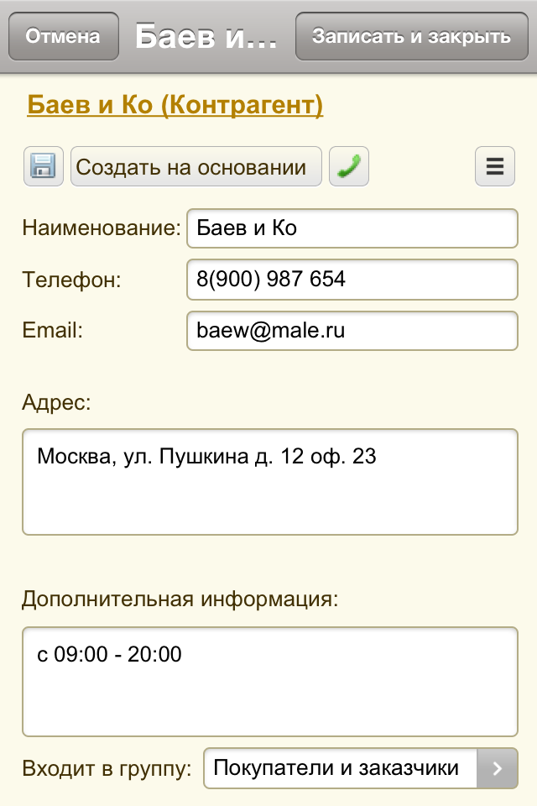Click the Наименование: label
537x806 pixels.
click(102, 228)
